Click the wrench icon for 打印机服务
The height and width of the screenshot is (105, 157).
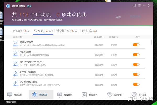point(15,54)
